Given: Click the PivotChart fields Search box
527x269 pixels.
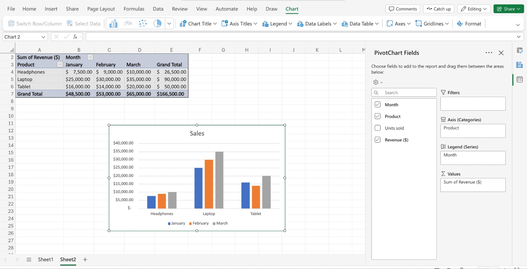Looking at the screenshot, I should pos(404,93).
